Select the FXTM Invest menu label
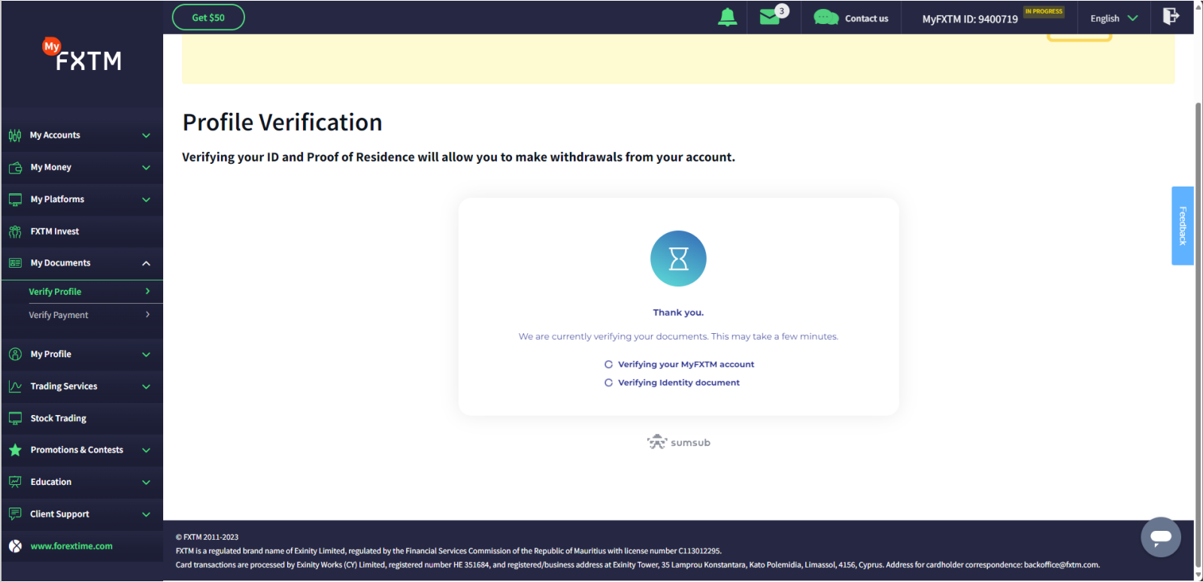The height and width of the screenshot is (582, 1203). click(x=54, y=232)
